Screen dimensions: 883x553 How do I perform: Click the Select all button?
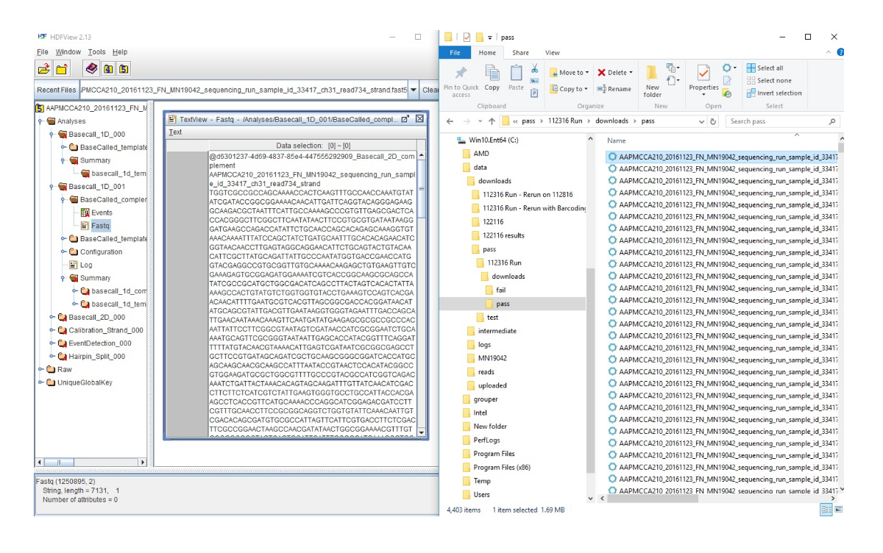point(765,68)
